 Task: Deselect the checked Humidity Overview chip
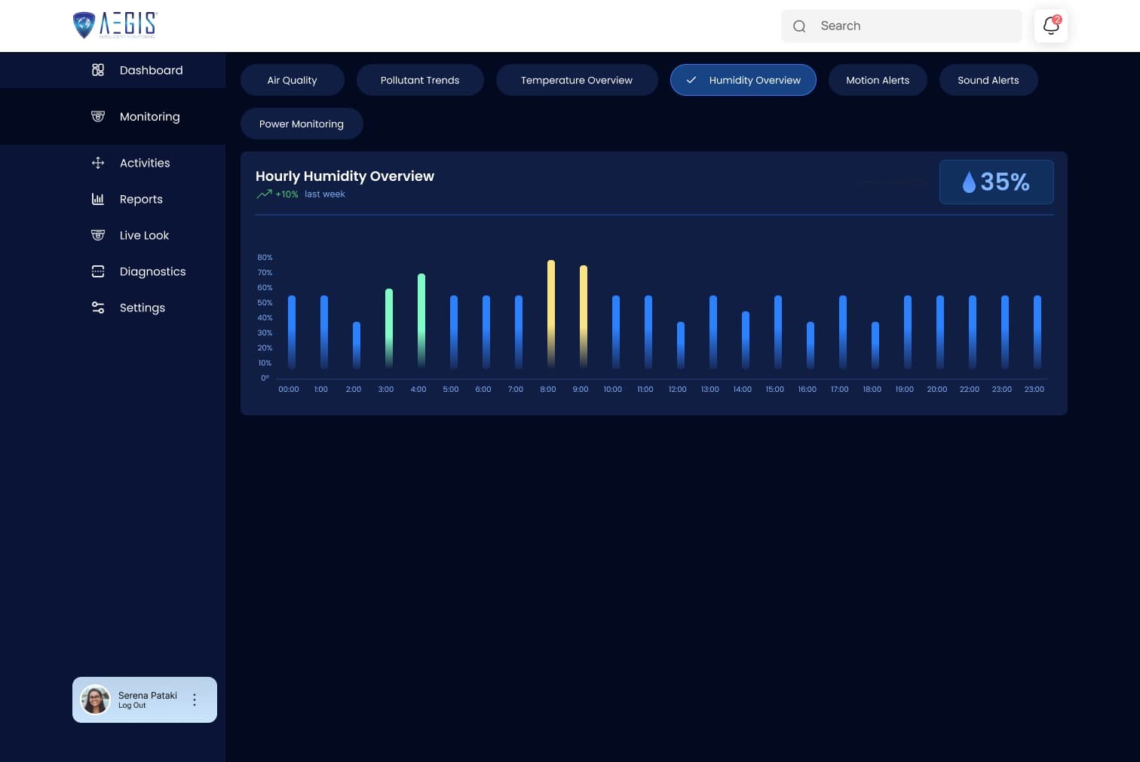click(x=743, y=80)
